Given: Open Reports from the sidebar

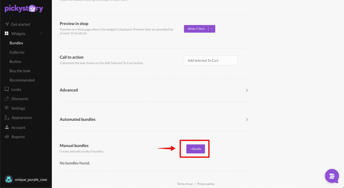Looking at the screenshot, I should tap(18, 137).
